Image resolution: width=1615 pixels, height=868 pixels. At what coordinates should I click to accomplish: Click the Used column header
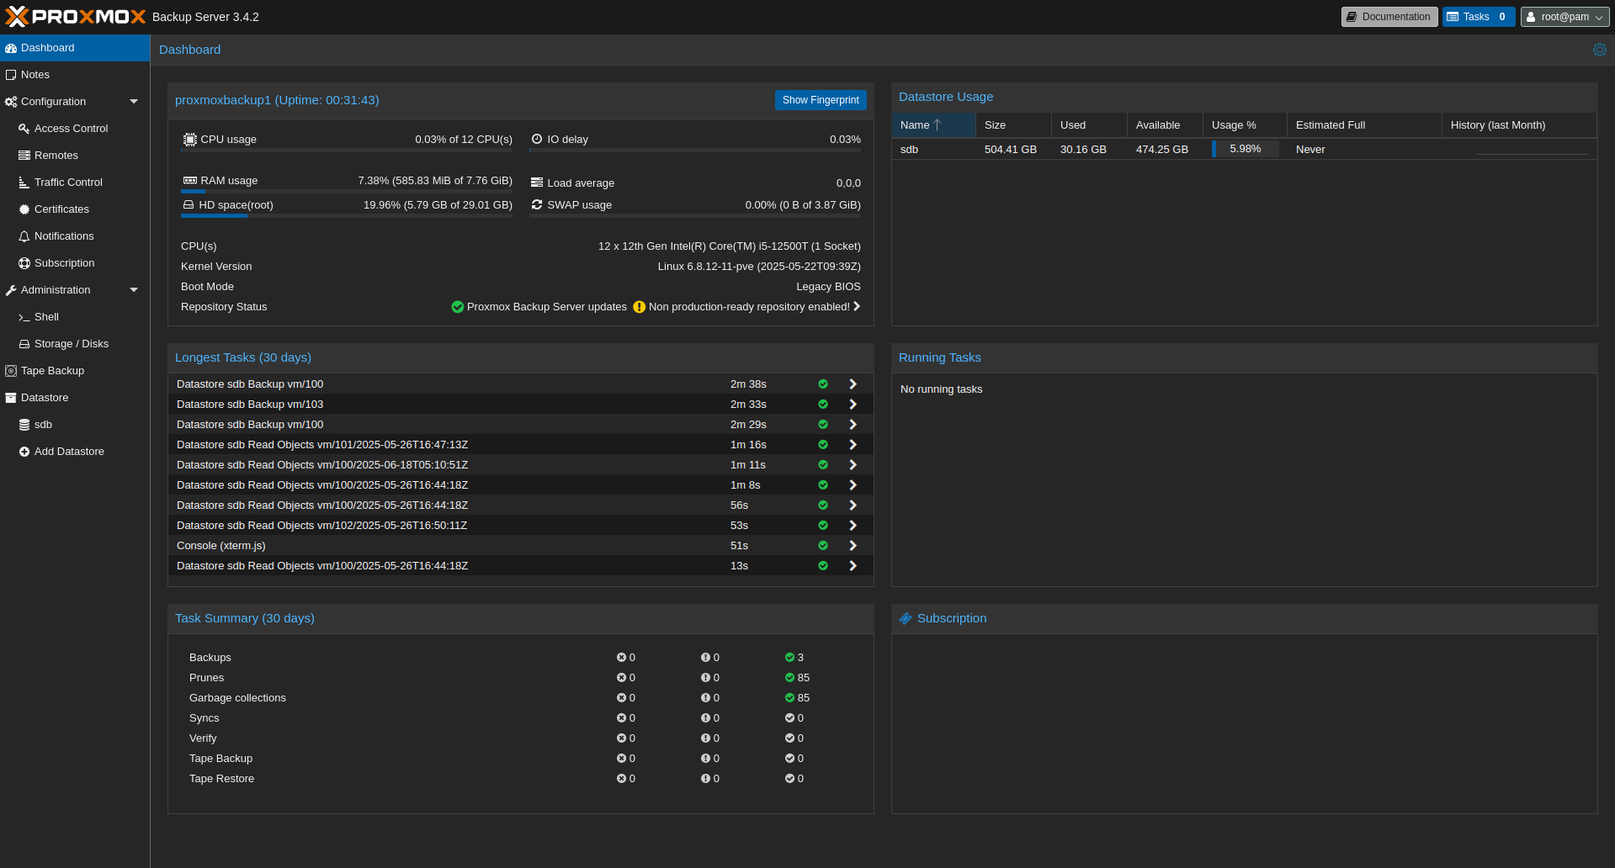[1089, 125]
